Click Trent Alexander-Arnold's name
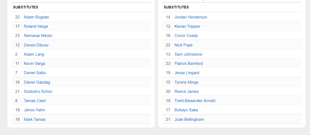Screen dimensions: 310x135 click(x=195, y=101)
